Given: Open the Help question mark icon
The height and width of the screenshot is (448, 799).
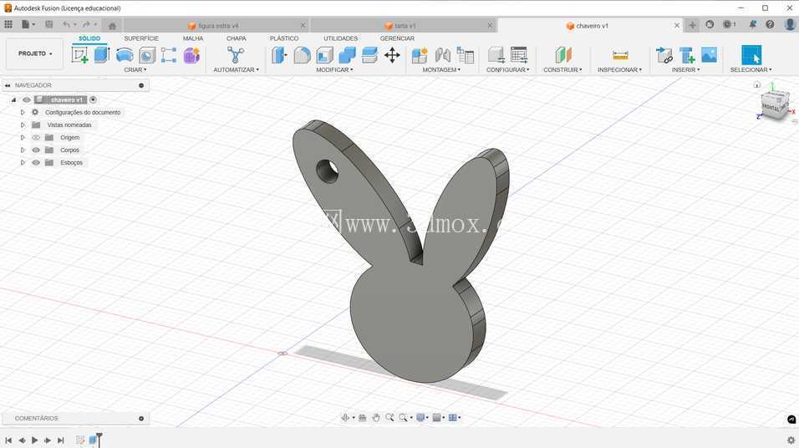Looking at the screenshot, I should pos(770,24).
